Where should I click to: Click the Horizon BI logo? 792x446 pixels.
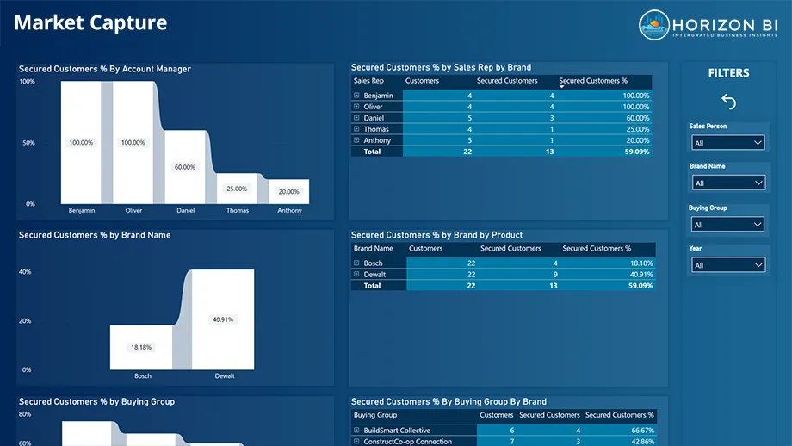click(x=708, y=25)
